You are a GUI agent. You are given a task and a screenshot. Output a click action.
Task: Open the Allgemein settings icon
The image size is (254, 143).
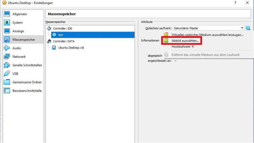[7, 14]
